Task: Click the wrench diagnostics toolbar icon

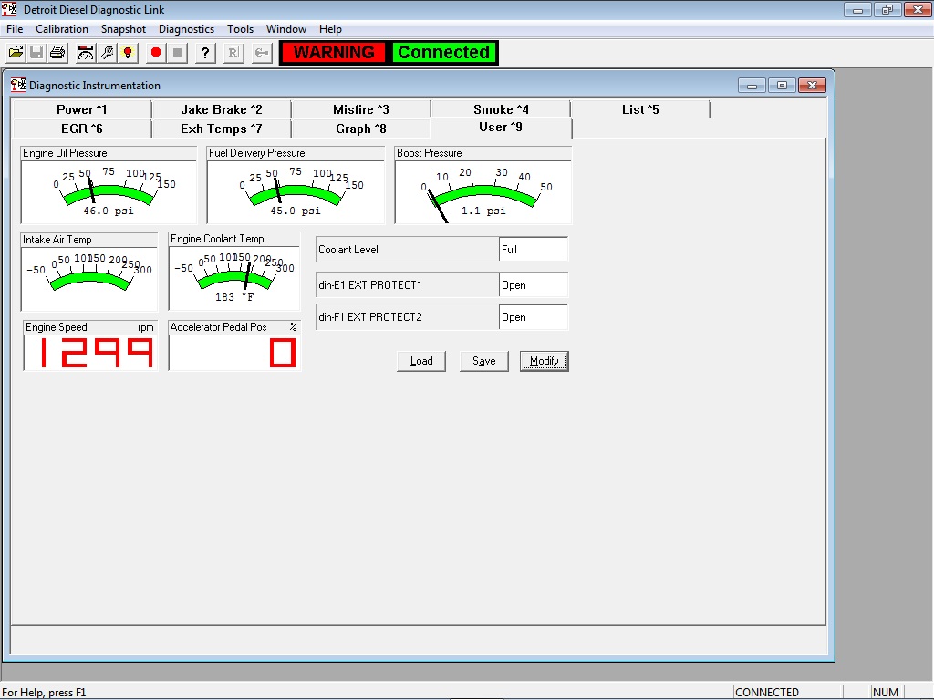Action: 107,52
